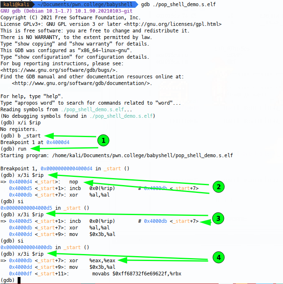Click the final empty (gdb) prompt cursor
Image resolution: width=283 pixels, height=284 pixels.
[19, 280]
